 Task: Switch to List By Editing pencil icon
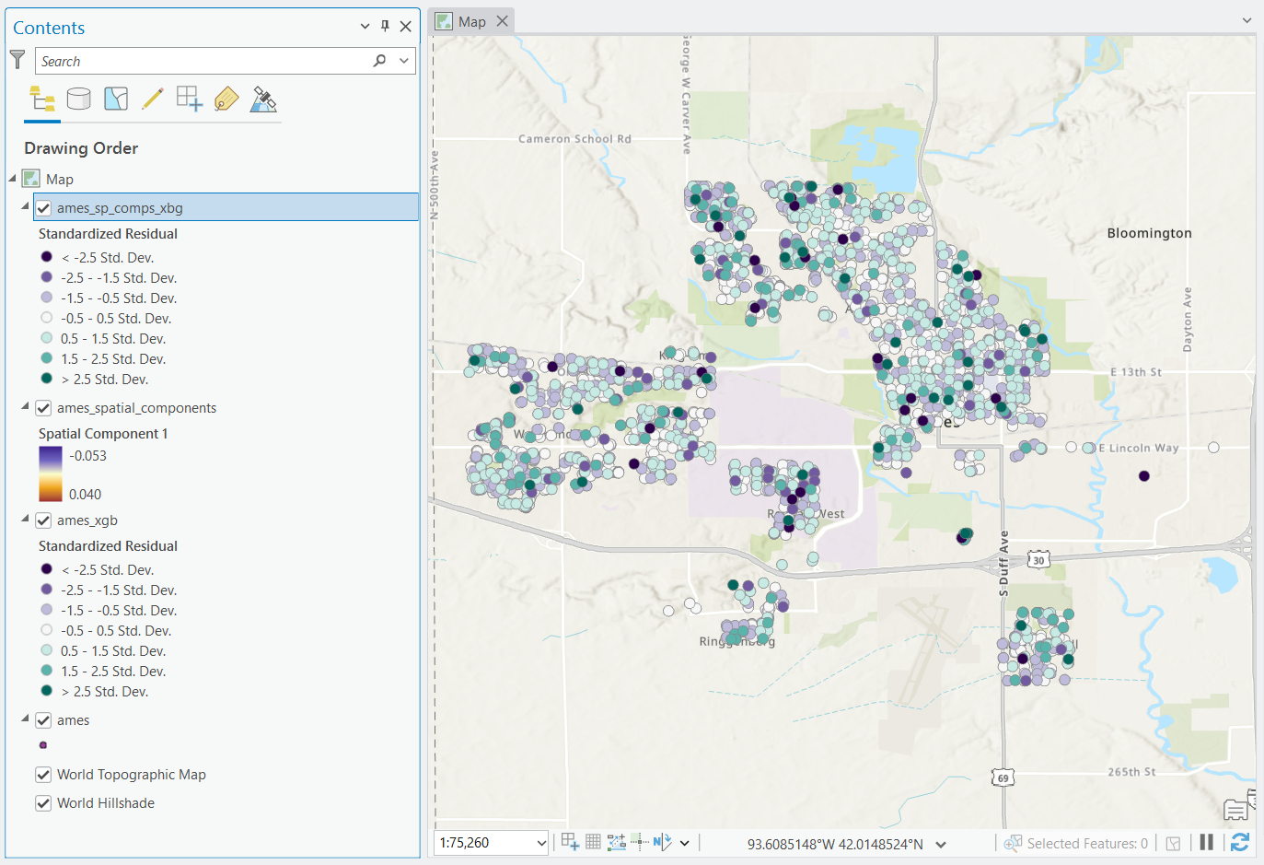click(153, 99)
